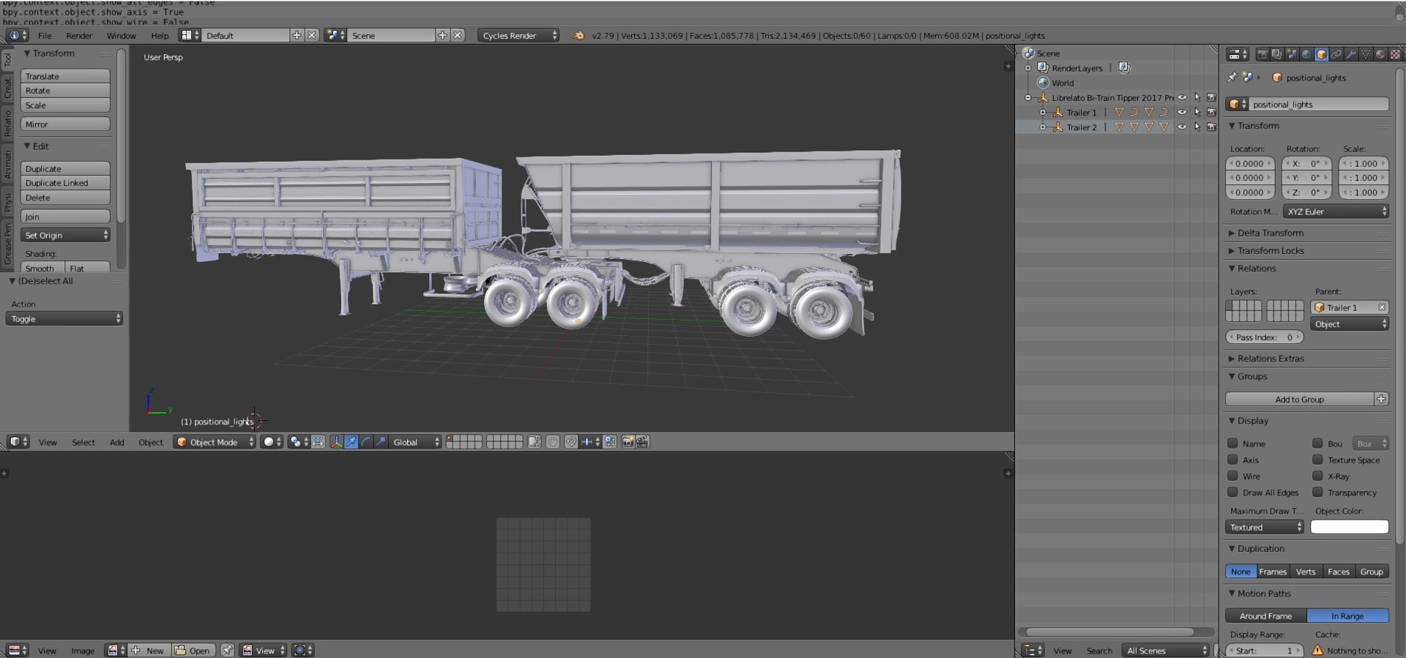This screenshot has height=658, width=1406.
Task: Open the Render menu
Action: pos(79,35)
